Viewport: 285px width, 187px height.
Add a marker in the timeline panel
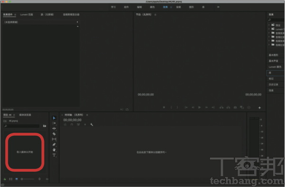pyautogui.click(x=85, y=124)
